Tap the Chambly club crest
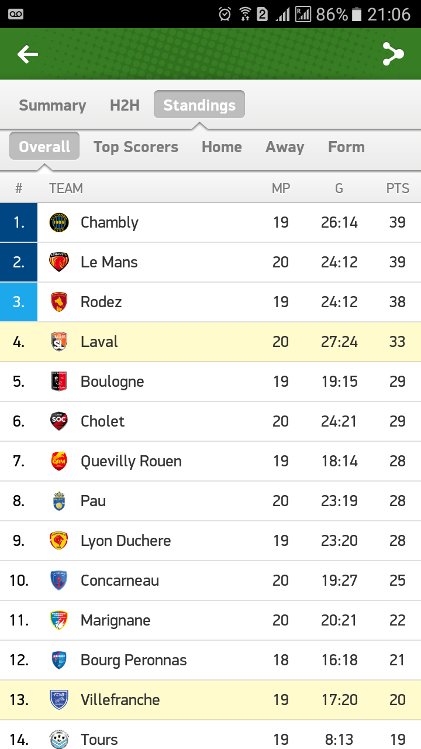This screenshot has height=749, width=421. click(59, 222)
